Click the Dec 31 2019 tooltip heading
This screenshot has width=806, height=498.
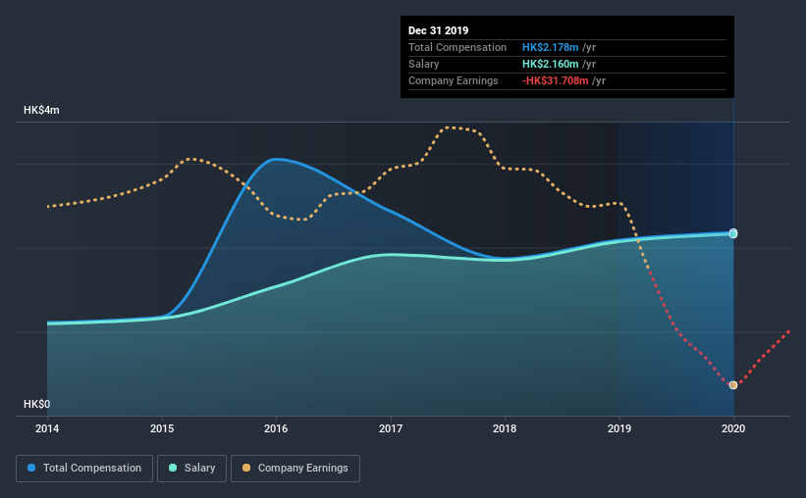tap(439, 30)
